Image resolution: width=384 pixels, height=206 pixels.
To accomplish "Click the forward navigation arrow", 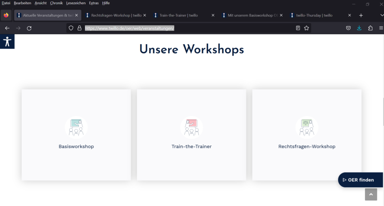I will [18, 28].
